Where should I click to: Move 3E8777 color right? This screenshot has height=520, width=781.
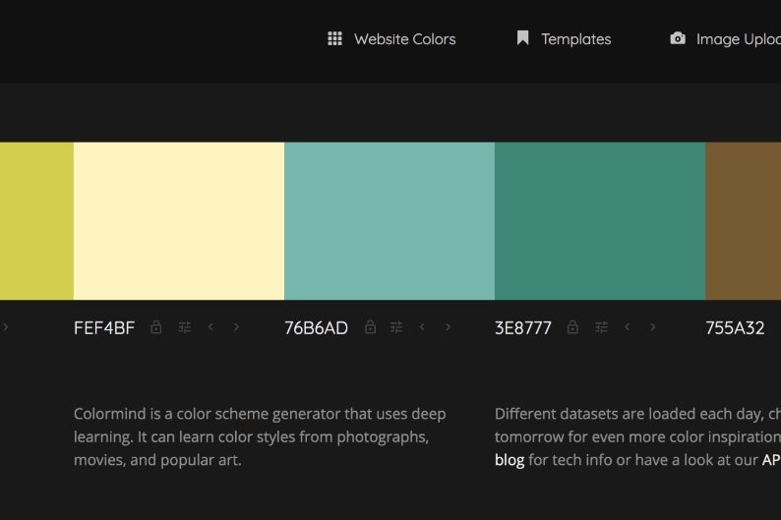coord(652,327)
